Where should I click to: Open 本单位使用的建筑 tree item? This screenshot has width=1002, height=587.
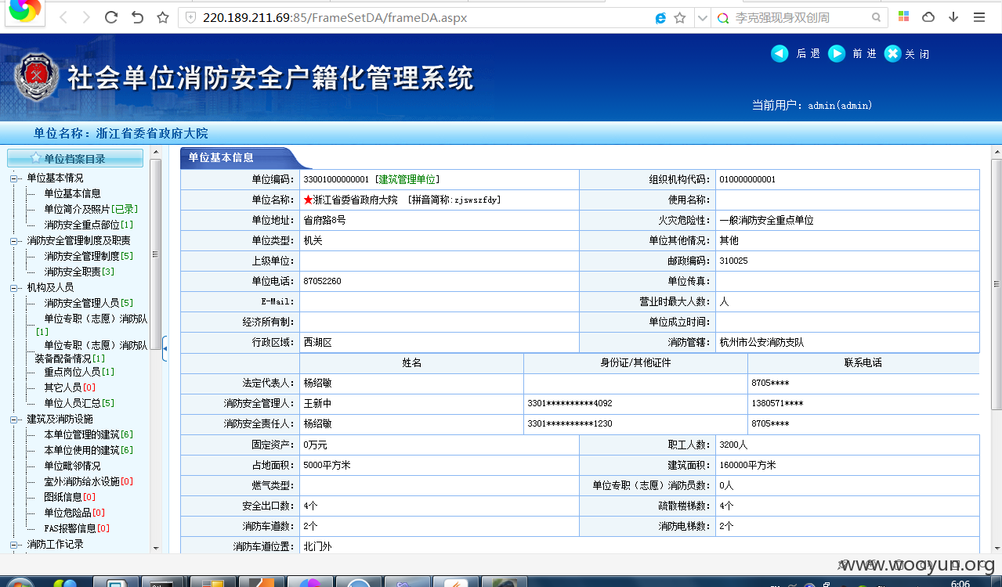(89, 450)
